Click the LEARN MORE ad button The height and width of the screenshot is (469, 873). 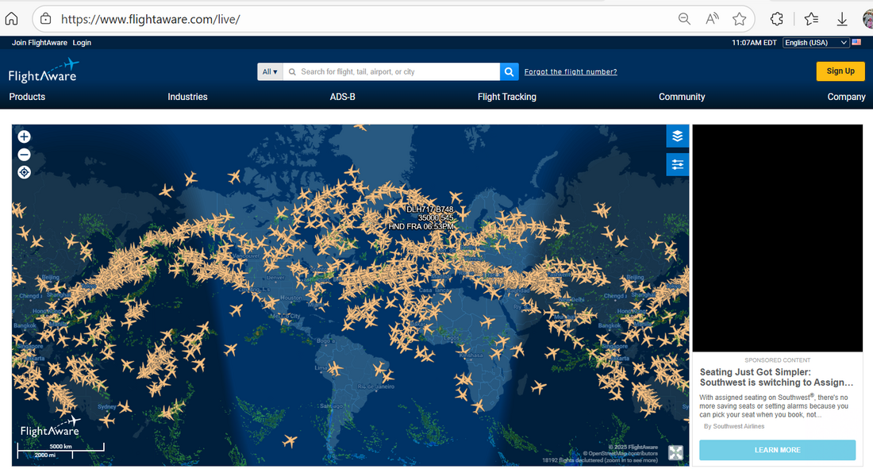click(x=777, y=449)
